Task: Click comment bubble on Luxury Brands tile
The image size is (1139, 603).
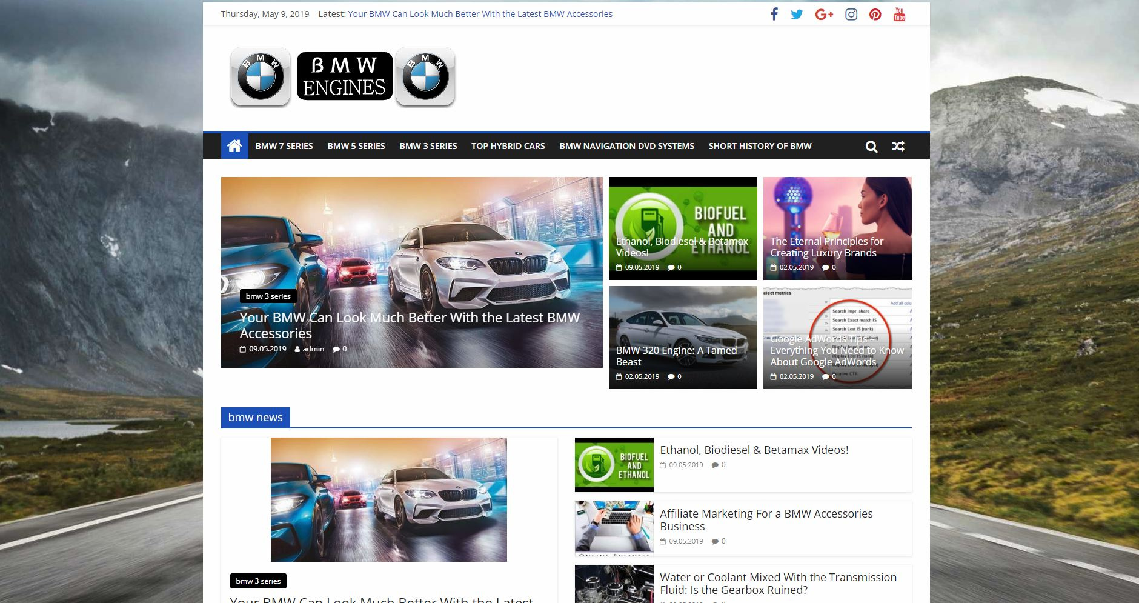Action: pyautogui.click(x=825, y=267)
